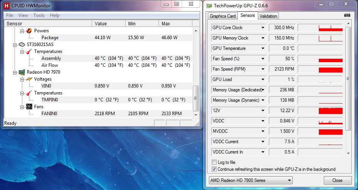Click the 46.60 W max package value
The height and width of the screenshot is (190, 358).
tap(169, 38)
